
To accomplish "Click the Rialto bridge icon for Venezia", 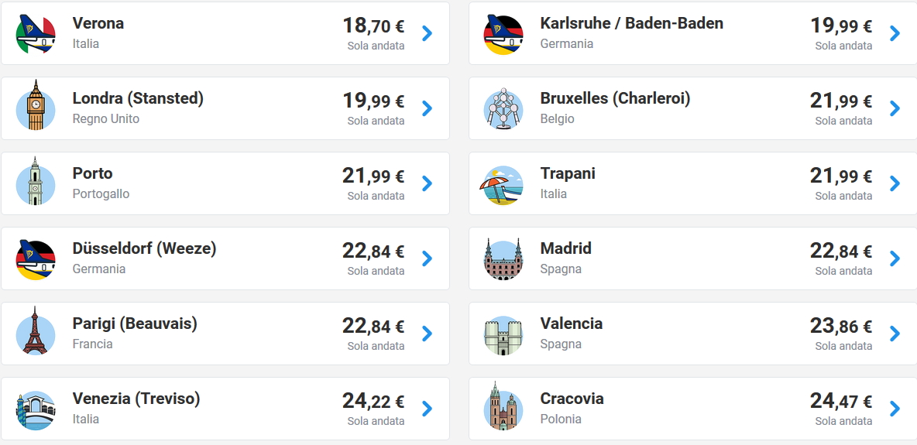I will 36,409.
